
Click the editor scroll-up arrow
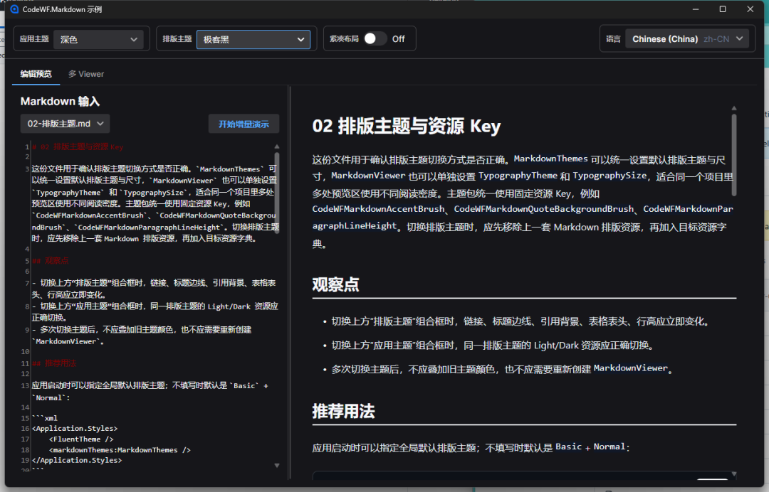click(x=276, y=146)
